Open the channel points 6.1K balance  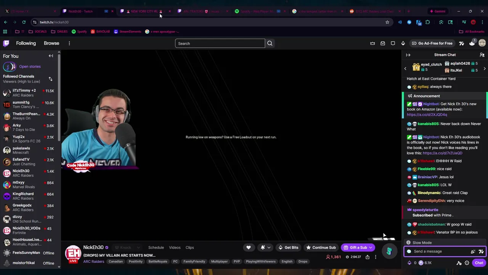[425, 263]
